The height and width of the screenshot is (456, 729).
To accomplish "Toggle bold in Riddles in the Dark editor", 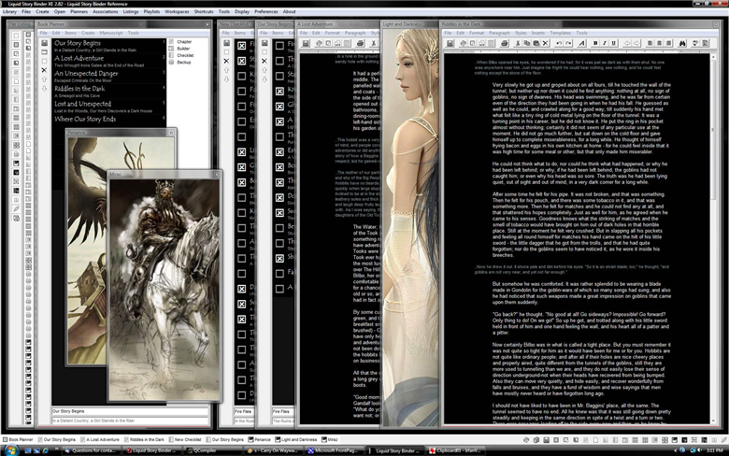I will tap(595, 43).
